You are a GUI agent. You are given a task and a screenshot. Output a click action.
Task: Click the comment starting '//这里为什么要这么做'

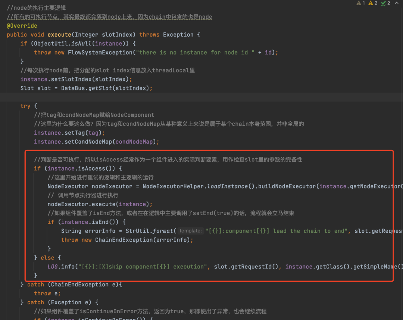[x=169, y=124]
